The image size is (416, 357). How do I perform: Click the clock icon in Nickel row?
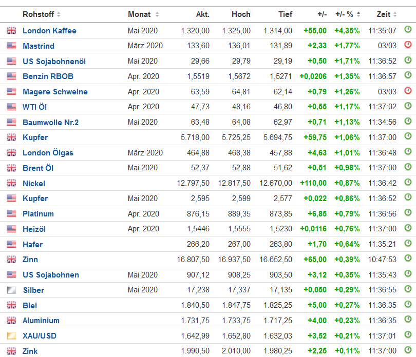pos(408,182)
